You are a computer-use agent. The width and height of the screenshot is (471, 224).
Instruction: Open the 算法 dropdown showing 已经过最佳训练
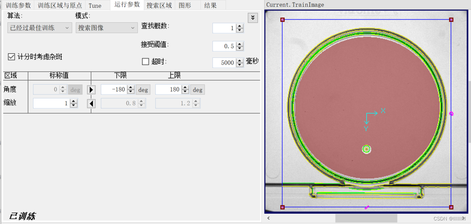39,27
